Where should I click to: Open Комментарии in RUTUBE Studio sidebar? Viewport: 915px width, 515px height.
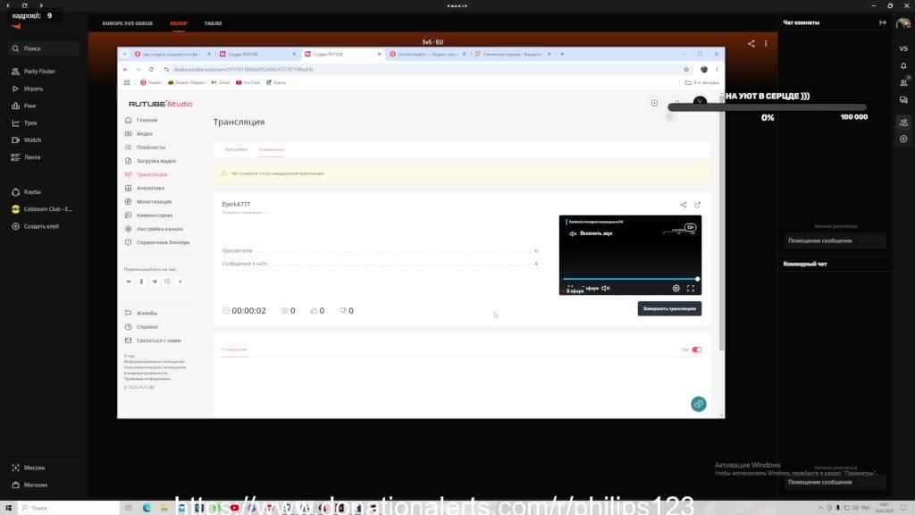tap(155, 215)
